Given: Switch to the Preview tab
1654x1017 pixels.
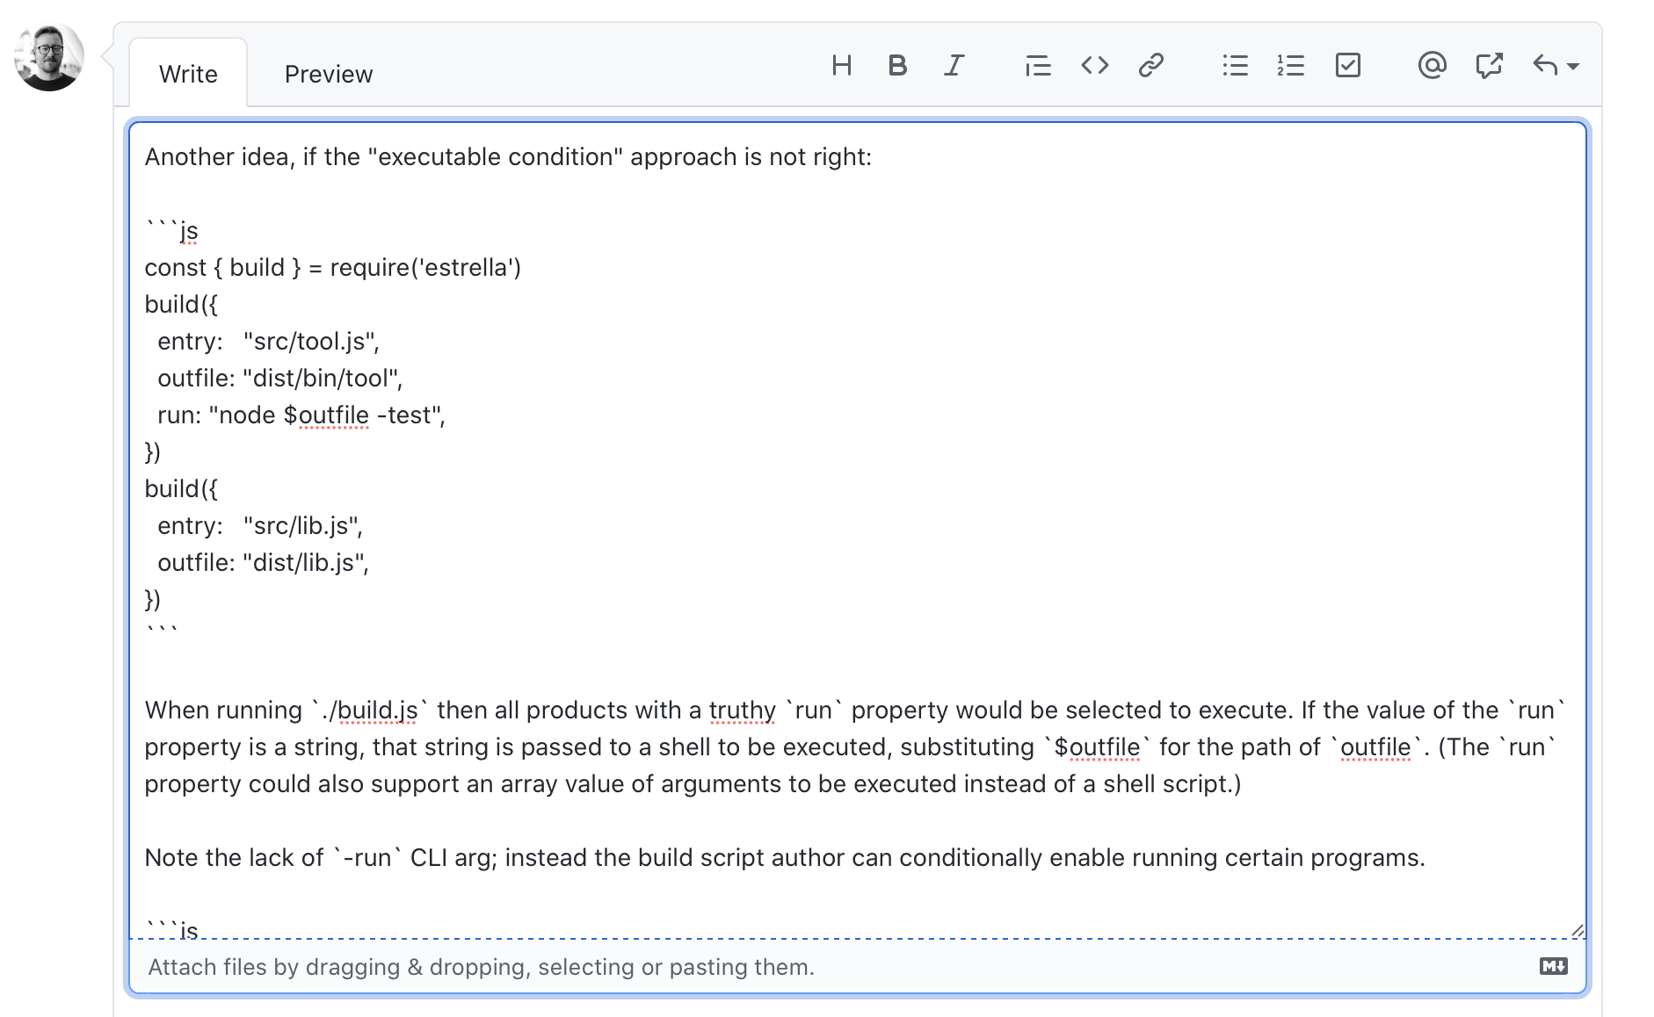Looking at the screenshot, I should coord(329,74).
